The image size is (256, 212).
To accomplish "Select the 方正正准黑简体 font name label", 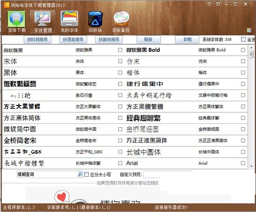I will (213, 140).
